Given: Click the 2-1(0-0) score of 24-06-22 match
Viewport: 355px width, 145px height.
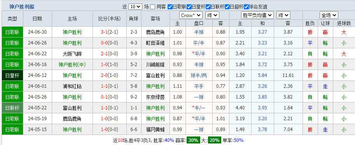Looking at the screenshot, I should click(110, 54).
